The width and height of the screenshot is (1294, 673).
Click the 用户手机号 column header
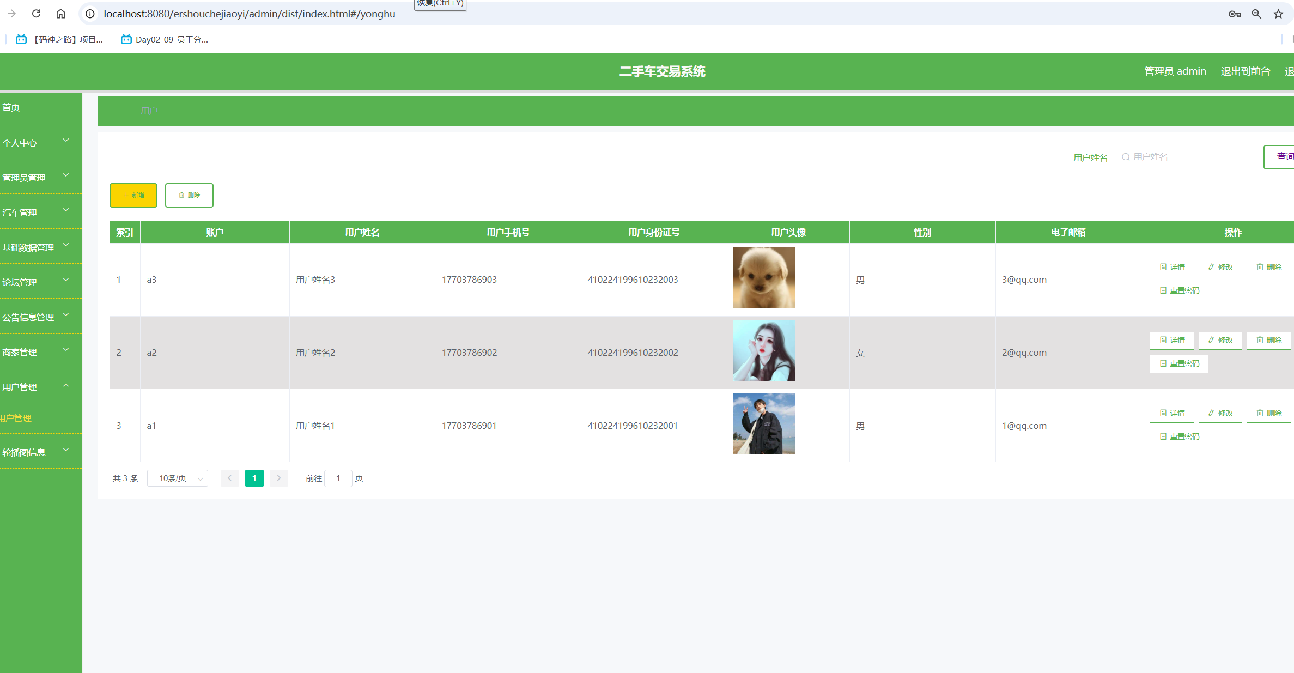coord(508,233)
